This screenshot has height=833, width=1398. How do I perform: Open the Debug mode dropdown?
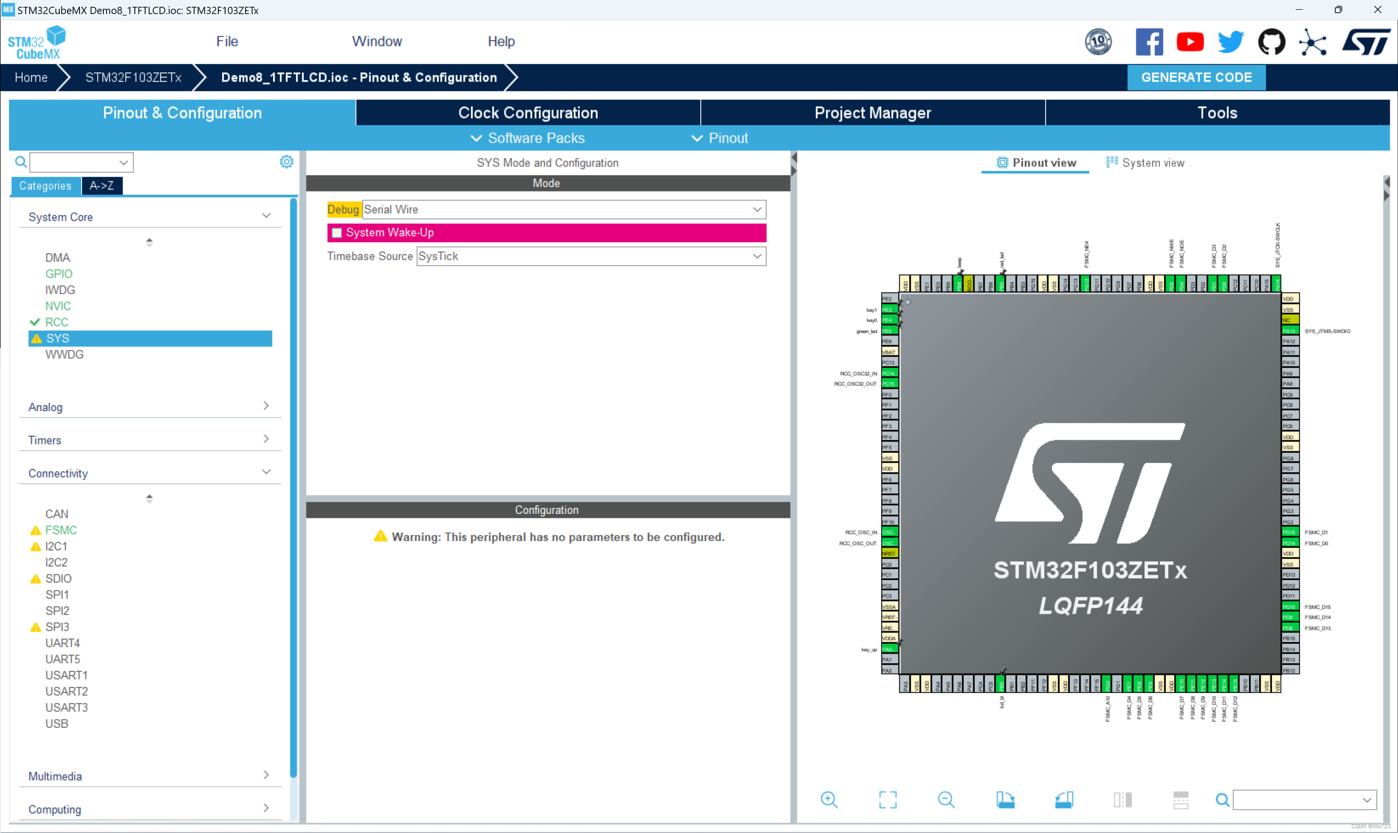[563, 209]
